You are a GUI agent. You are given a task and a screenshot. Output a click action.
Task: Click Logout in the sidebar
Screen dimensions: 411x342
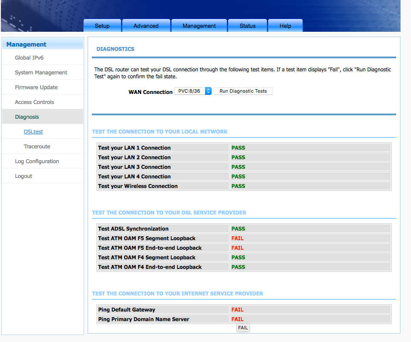24,176
